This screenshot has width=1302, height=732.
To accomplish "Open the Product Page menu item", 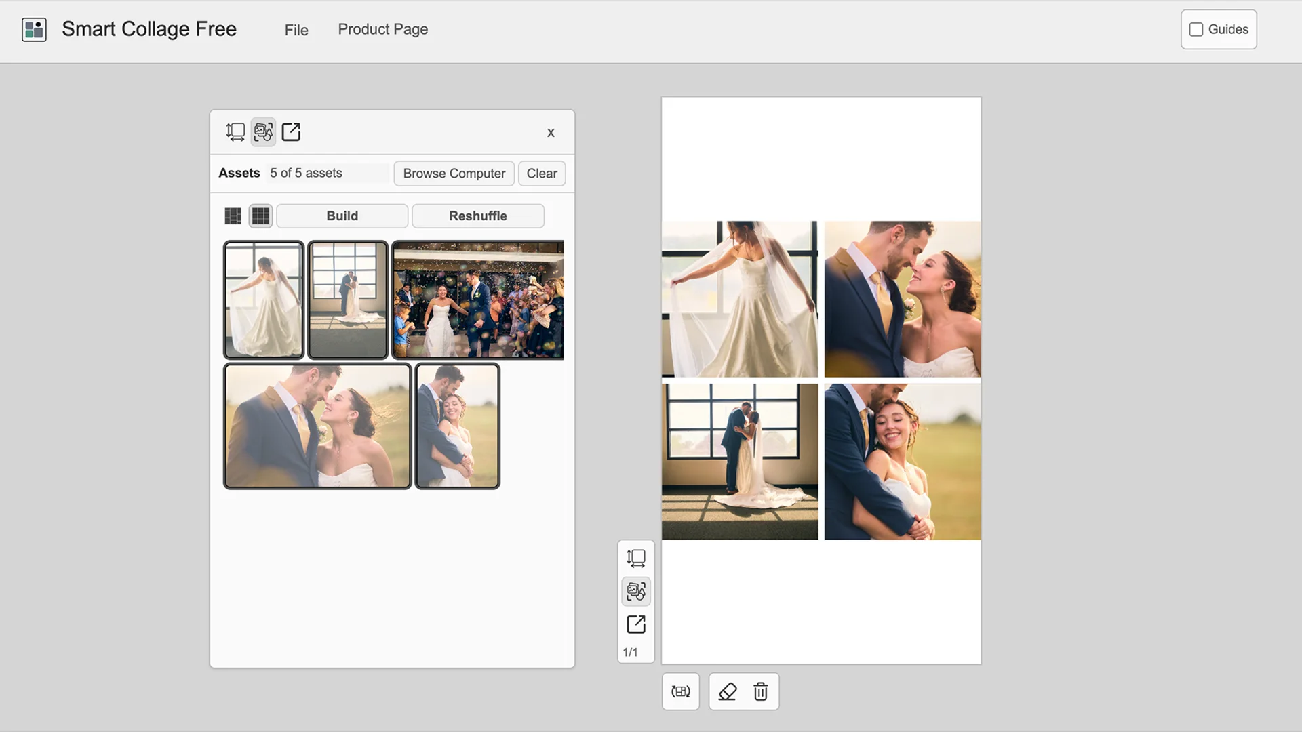I will (382, 29).
